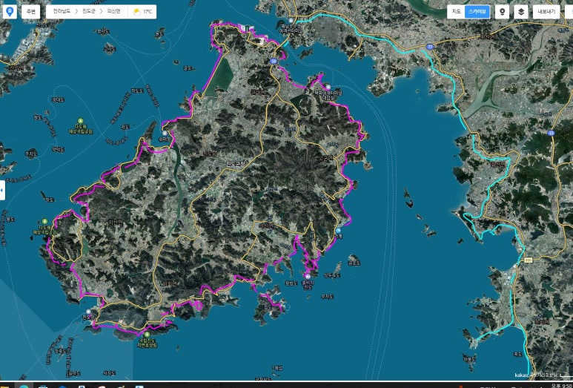573x388 pixels.
Task: Click the 쉬미항 port marker
Action: [x=165, y=134]
